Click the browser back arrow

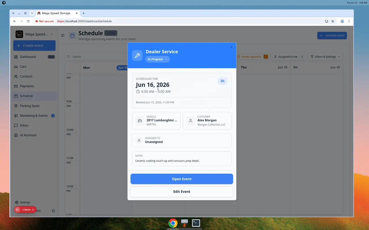pos(14,21)
